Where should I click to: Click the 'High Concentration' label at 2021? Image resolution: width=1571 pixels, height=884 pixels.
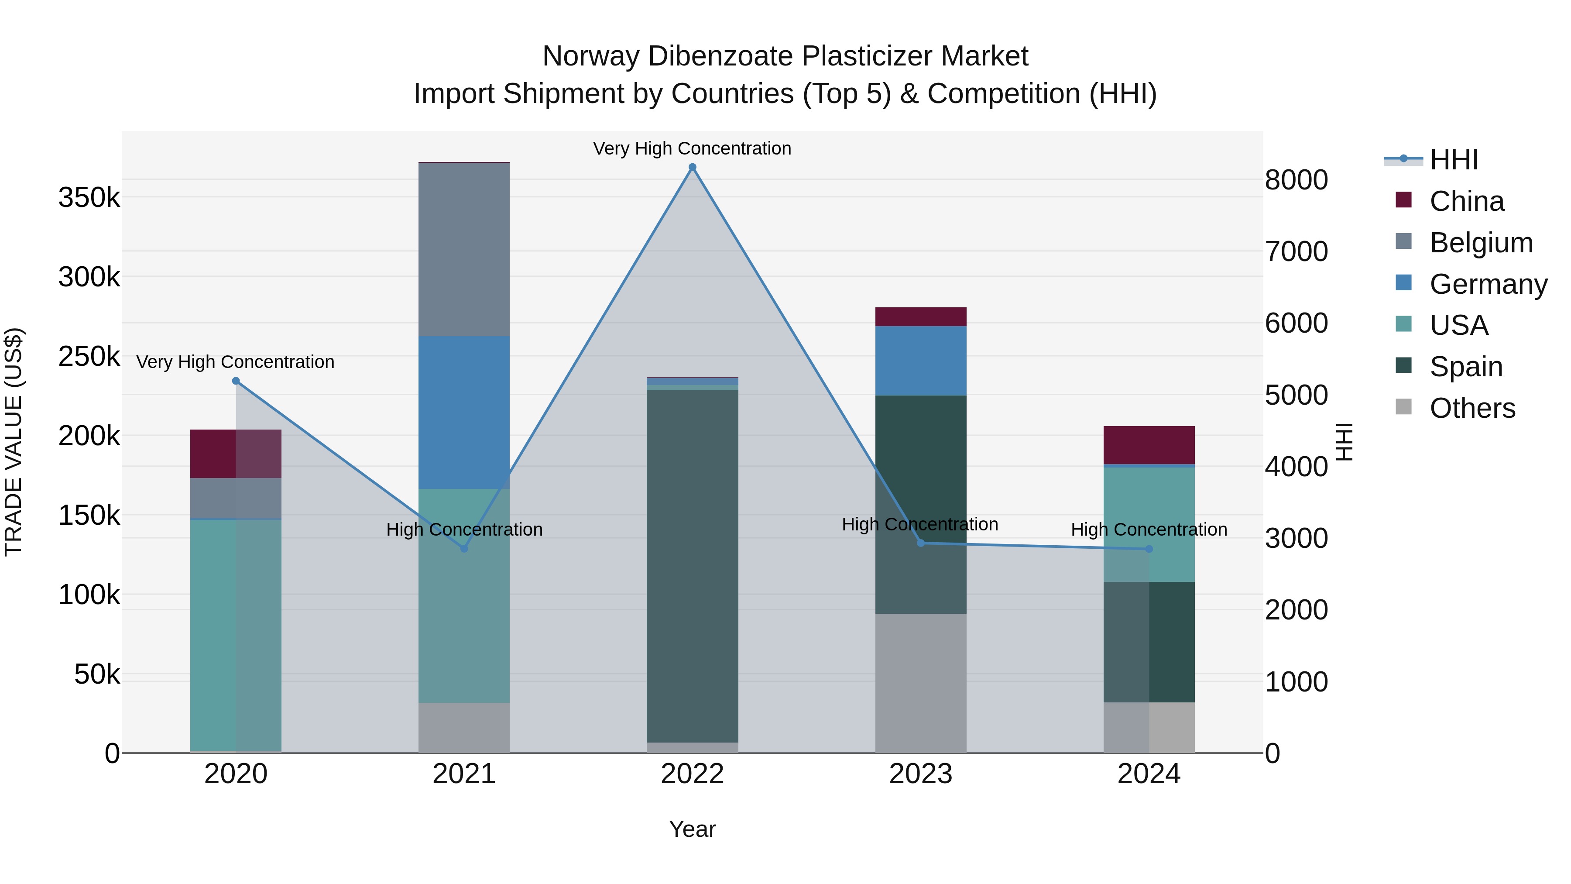[464, 530]
